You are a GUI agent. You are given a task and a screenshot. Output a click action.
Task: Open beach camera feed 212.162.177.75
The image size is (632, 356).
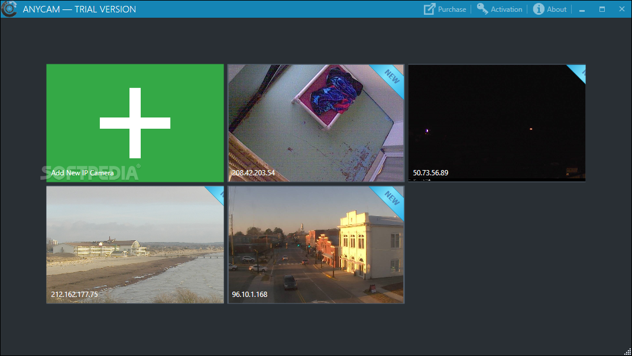[135, 244]
